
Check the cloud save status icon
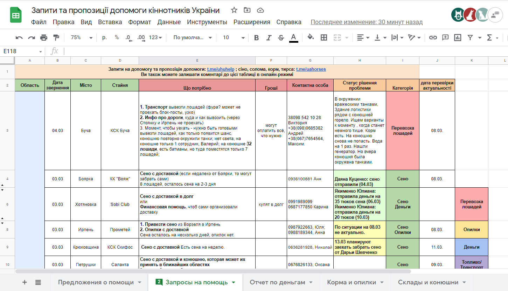click(260, 10)
